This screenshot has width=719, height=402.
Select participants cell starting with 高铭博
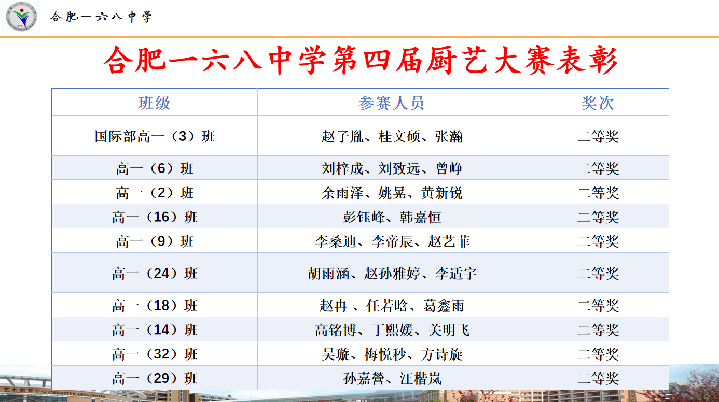(x=392, y=330)
